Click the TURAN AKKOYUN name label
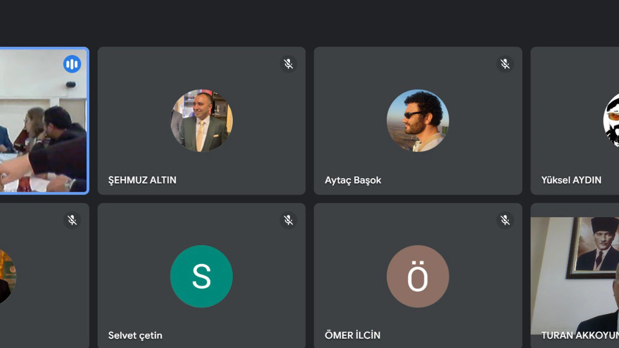 (580, 335)
